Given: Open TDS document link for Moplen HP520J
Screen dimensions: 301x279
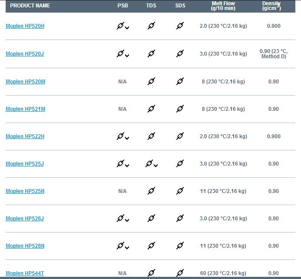Looking at the screenshot, I should point(151,53).
